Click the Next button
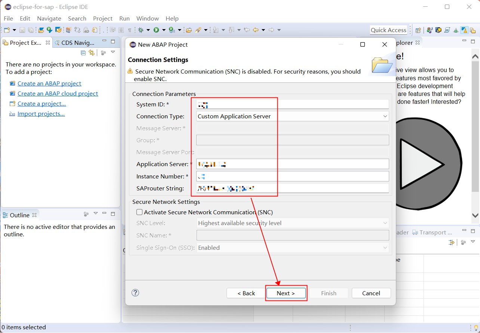Viewport: 480px width, 333px height. pyautogui.click(x=286, y=293)
